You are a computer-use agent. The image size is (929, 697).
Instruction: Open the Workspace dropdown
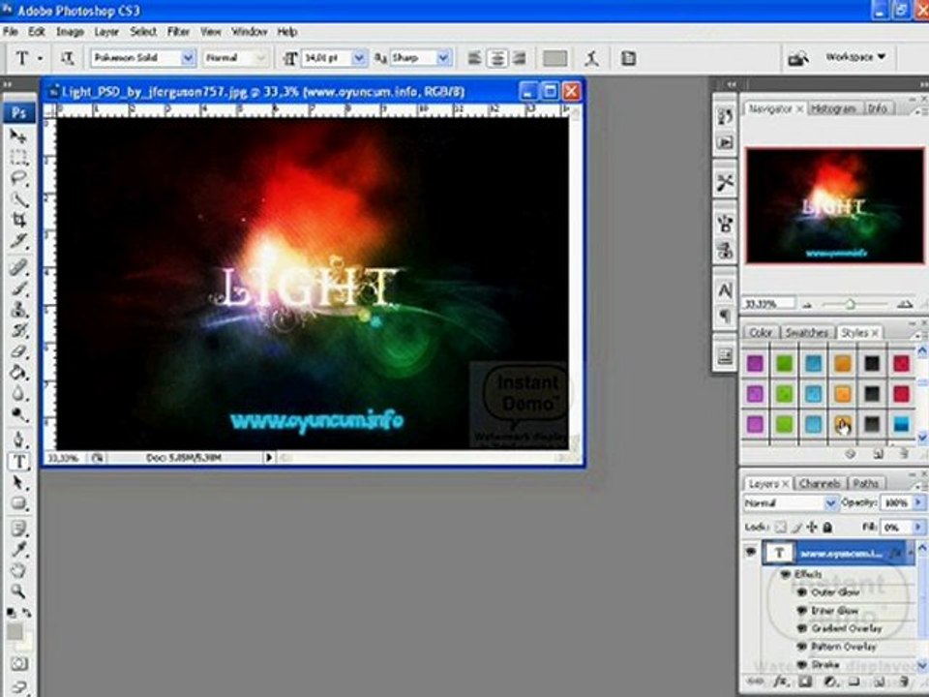[855, 57]
